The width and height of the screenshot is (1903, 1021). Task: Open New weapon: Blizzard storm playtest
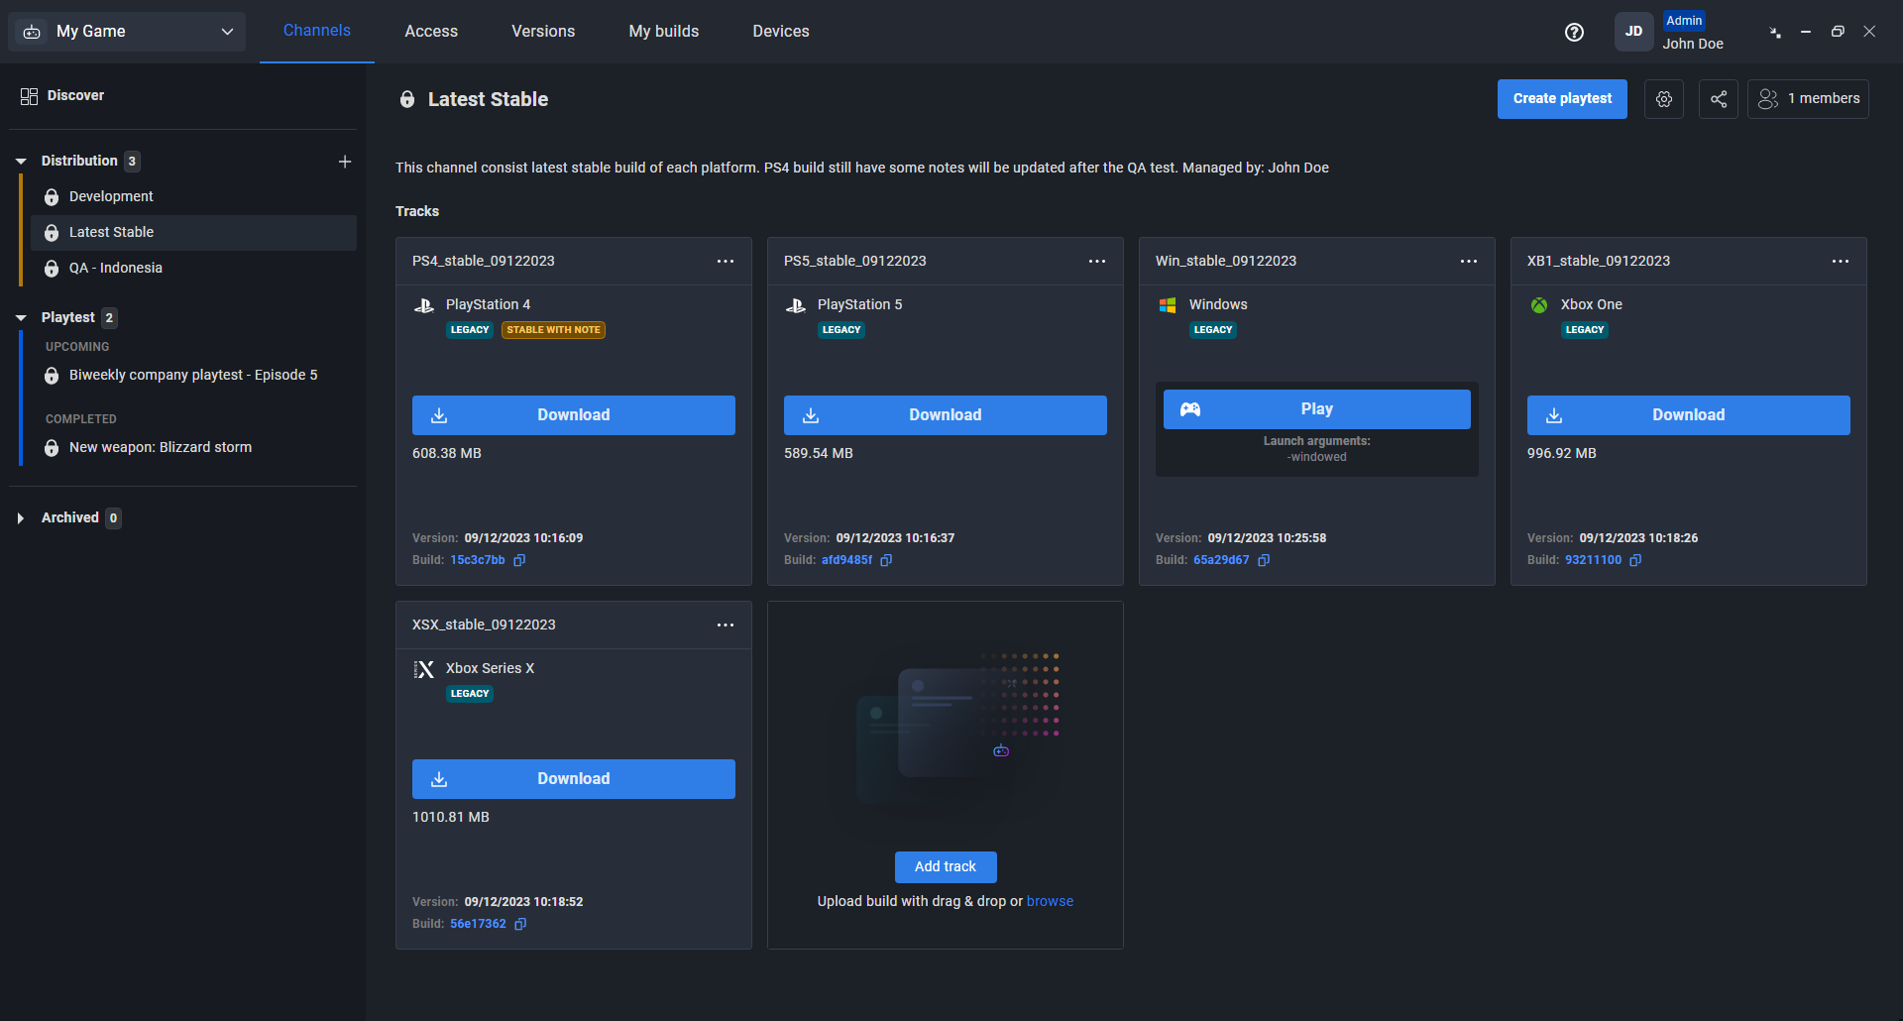point(193,447)
